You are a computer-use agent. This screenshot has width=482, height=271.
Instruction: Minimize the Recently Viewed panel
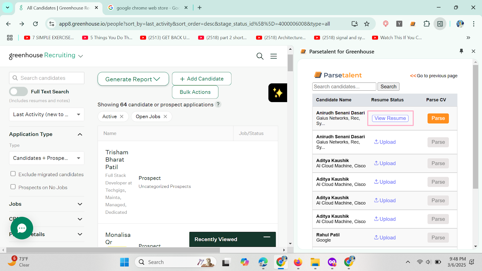point(267,237)
